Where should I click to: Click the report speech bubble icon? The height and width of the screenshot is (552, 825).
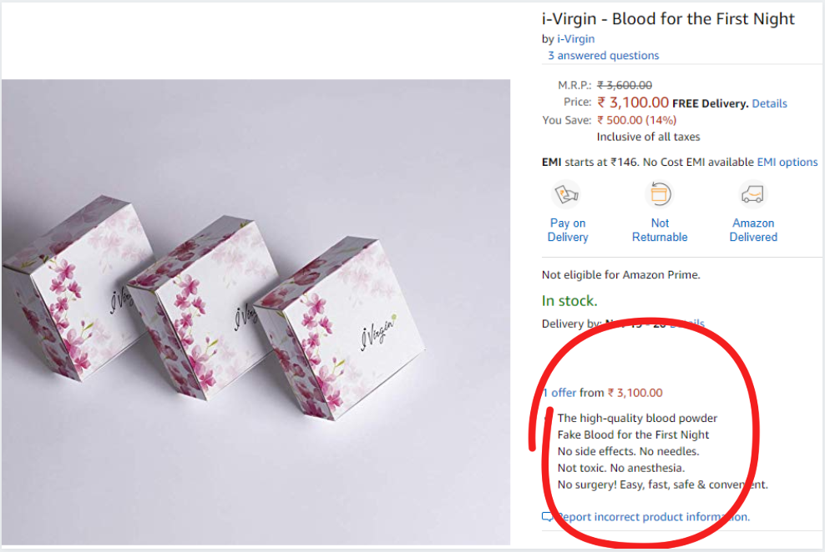tap(548, 517)
